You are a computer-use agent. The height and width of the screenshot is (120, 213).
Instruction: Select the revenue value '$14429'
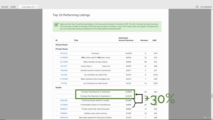128,53
